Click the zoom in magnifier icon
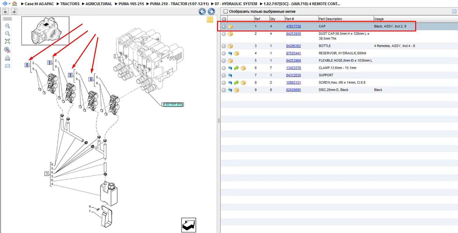Viewport: 458px width, 233px height. pyautogui.click(x=8, y=26)
